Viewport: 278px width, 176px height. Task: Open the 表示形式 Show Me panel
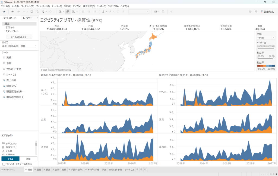pos(267,12)
